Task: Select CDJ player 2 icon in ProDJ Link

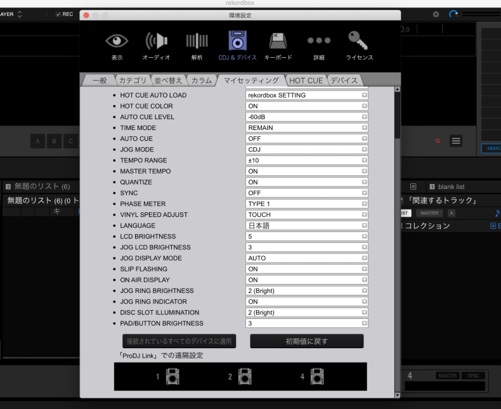Action: 245,376
